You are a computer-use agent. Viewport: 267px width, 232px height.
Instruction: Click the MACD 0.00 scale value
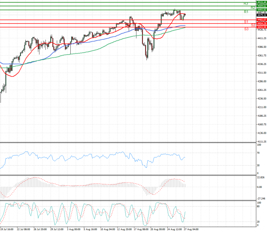click(x=259, y=187)
